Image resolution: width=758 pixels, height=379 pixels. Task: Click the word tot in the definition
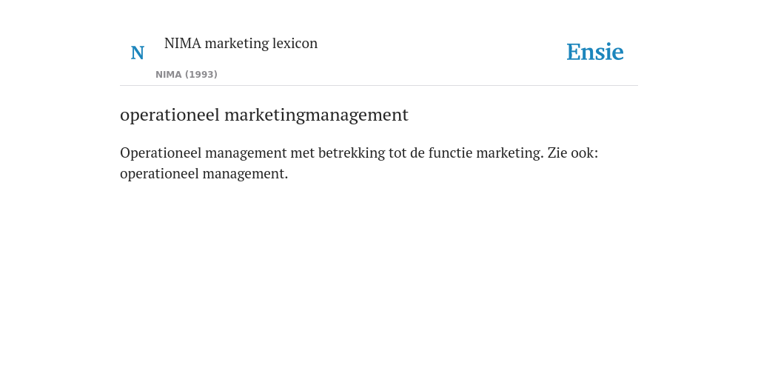pyautogui.click(x=398, y=152)
